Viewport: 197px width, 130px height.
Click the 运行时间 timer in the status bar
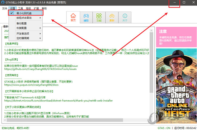point(185,128)
